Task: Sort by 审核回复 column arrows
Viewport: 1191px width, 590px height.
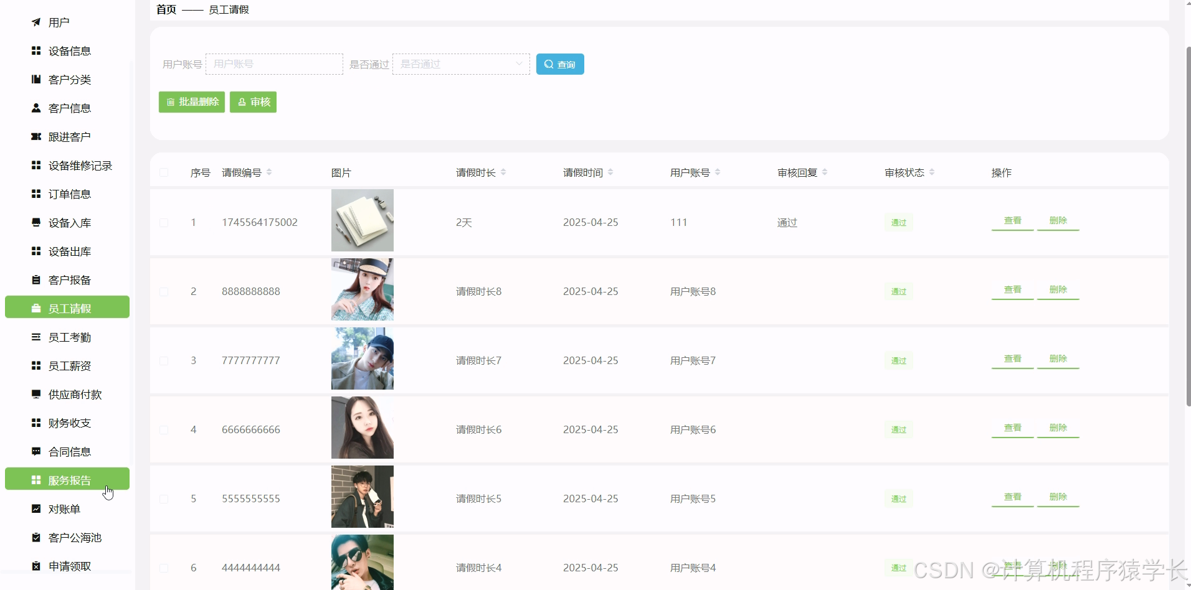Action: (x=825, y=172)
